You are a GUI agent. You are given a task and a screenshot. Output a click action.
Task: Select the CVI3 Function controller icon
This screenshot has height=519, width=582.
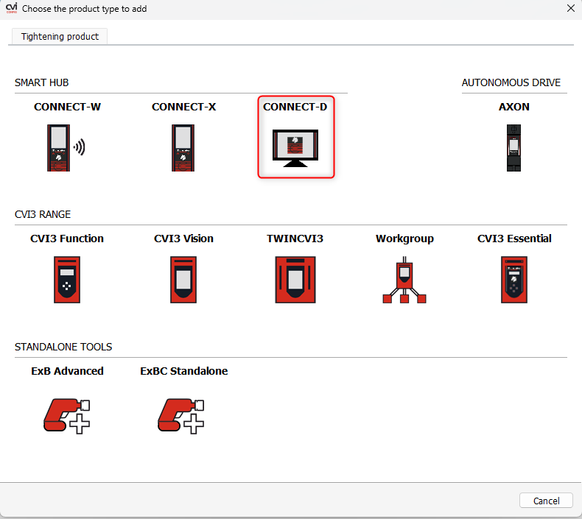tap(67, 279)
